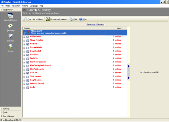Open the Recovery section icon
Viewport: 169px width, 122px height.
tap(10, 26)
